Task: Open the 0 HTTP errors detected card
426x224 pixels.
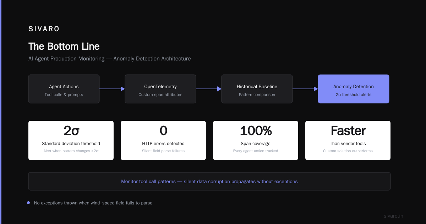Action: click(x=163, y=140)
